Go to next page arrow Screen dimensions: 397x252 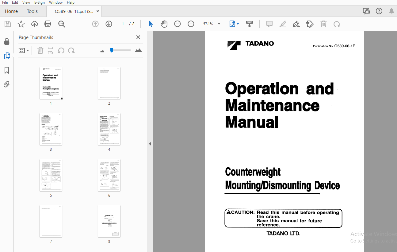click(x=109, y=24)
